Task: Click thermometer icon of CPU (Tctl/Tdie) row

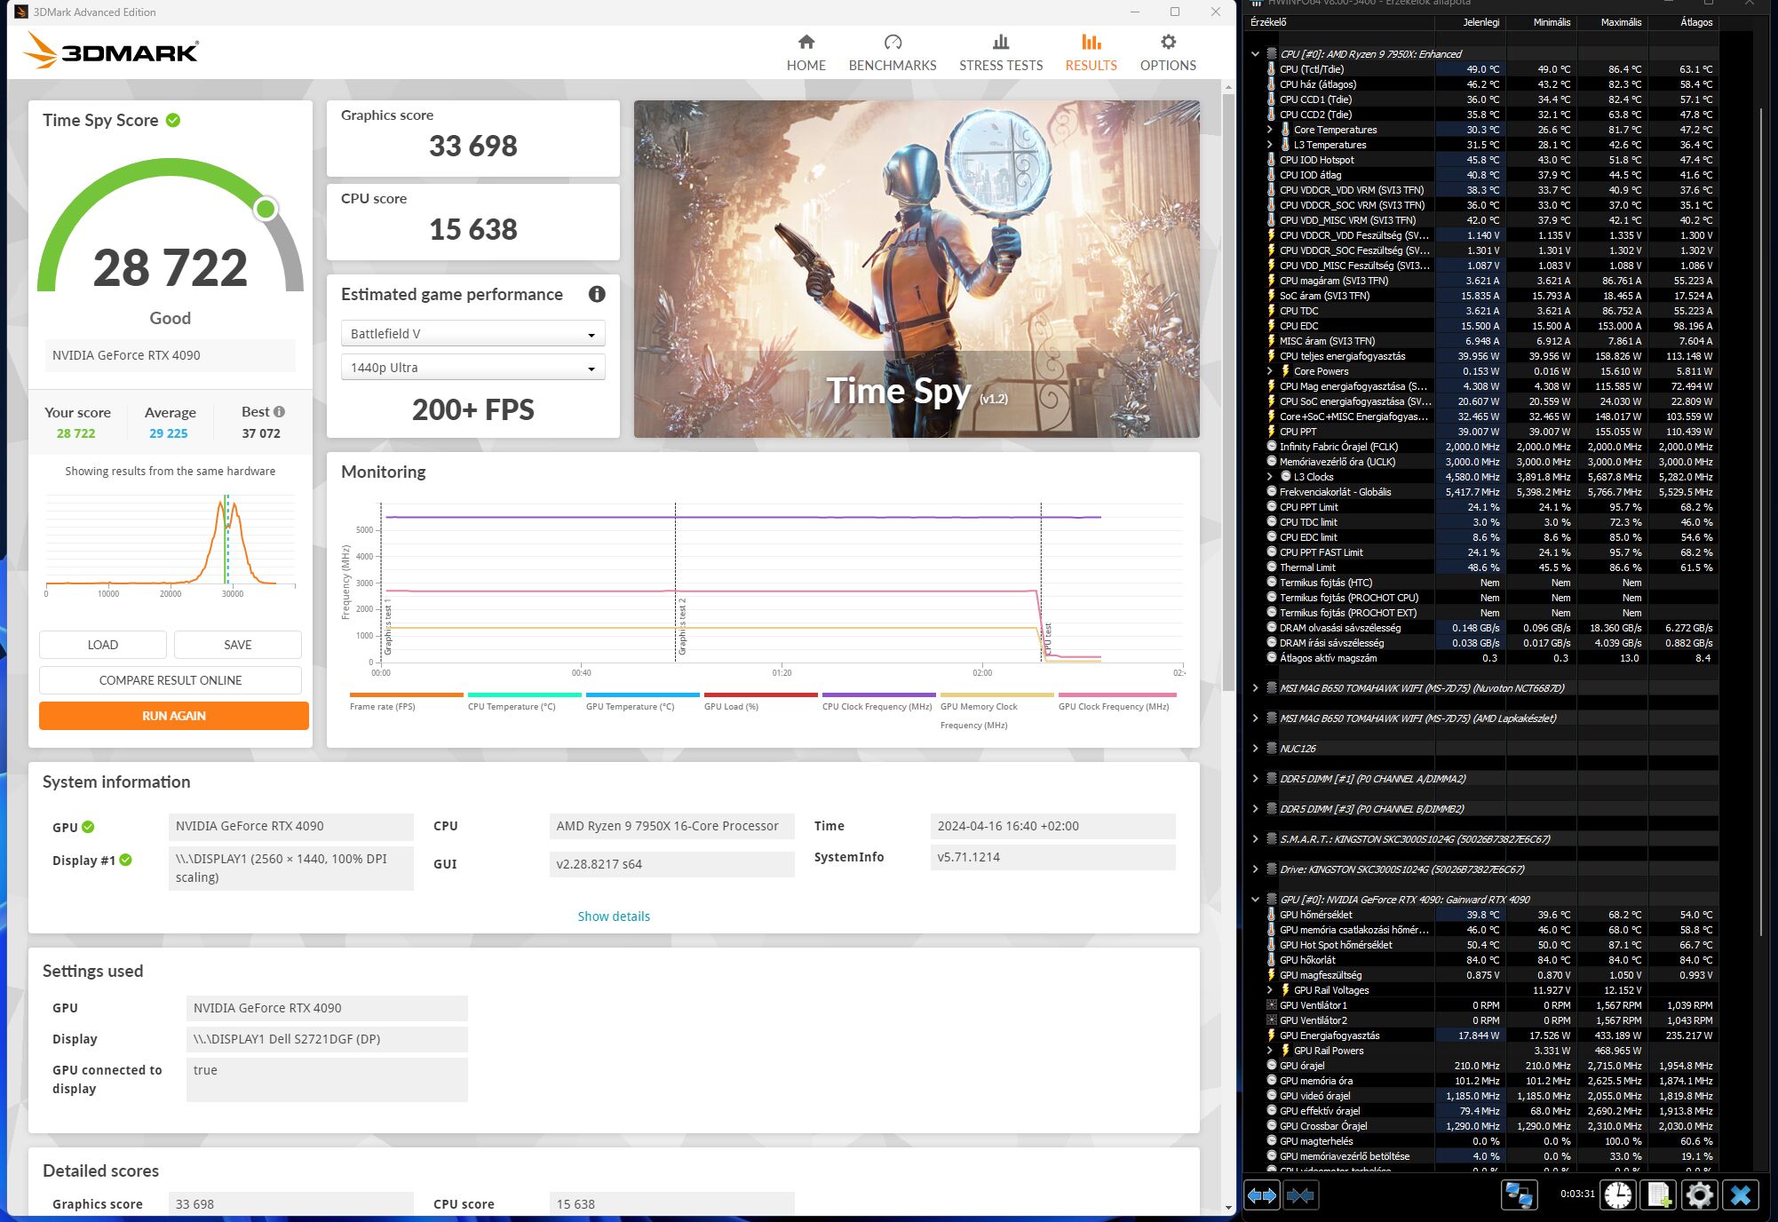Action: tap(1271, 69)
